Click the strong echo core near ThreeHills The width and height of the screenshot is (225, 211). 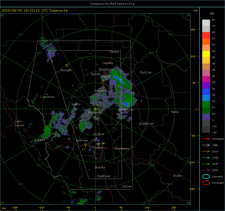pos(126,104)
